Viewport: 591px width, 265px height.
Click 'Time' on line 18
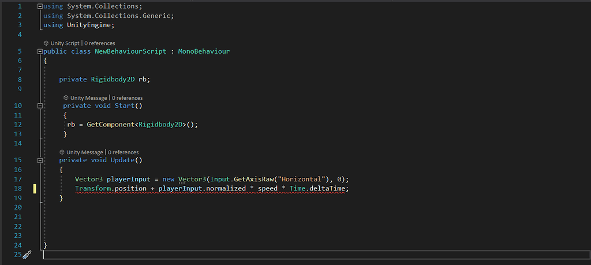(x=297, y=188)
